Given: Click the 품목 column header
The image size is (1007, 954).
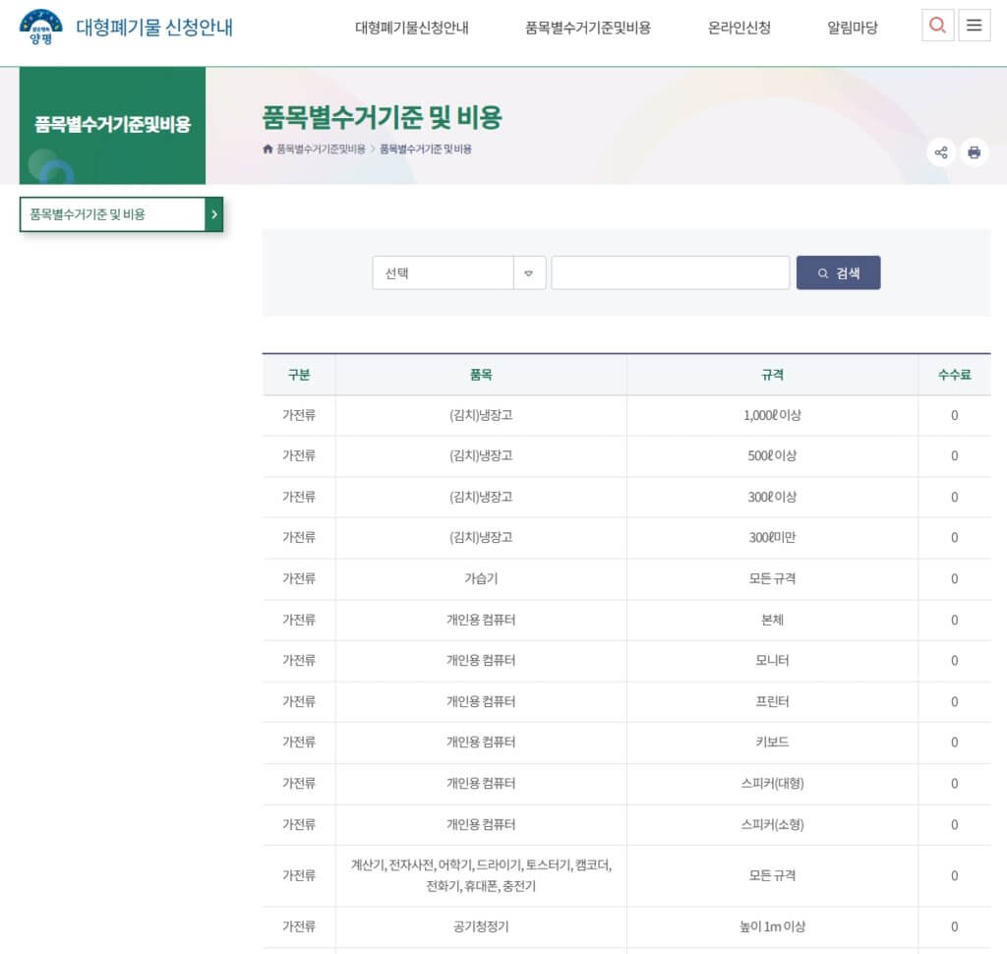Looking at the screenshot, I should coord(481,375).
